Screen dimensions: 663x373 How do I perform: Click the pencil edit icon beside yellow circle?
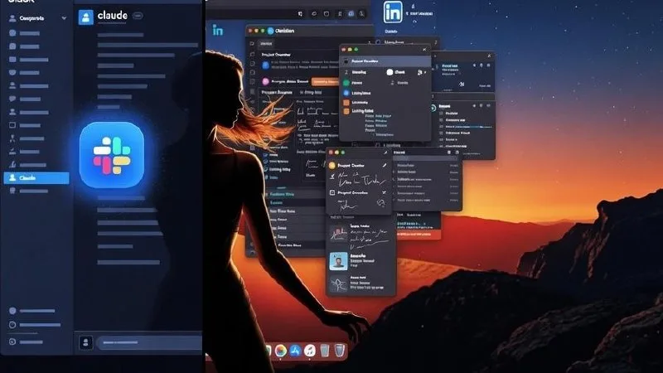point(384,165)
